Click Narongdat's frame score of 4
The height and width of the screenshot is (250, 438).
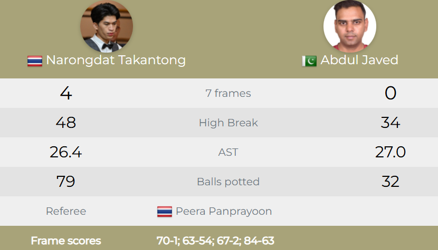(x=66, y=94)
